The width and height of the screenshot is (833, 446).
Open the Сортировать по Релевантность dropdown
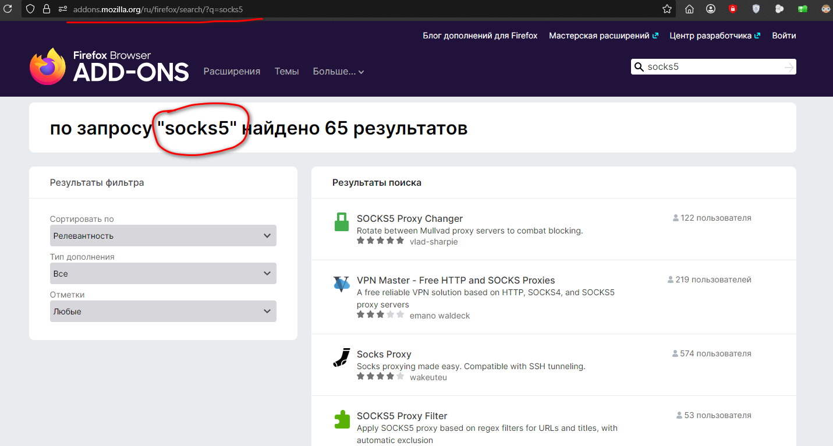pyautogui.click(x=163, y=236)
